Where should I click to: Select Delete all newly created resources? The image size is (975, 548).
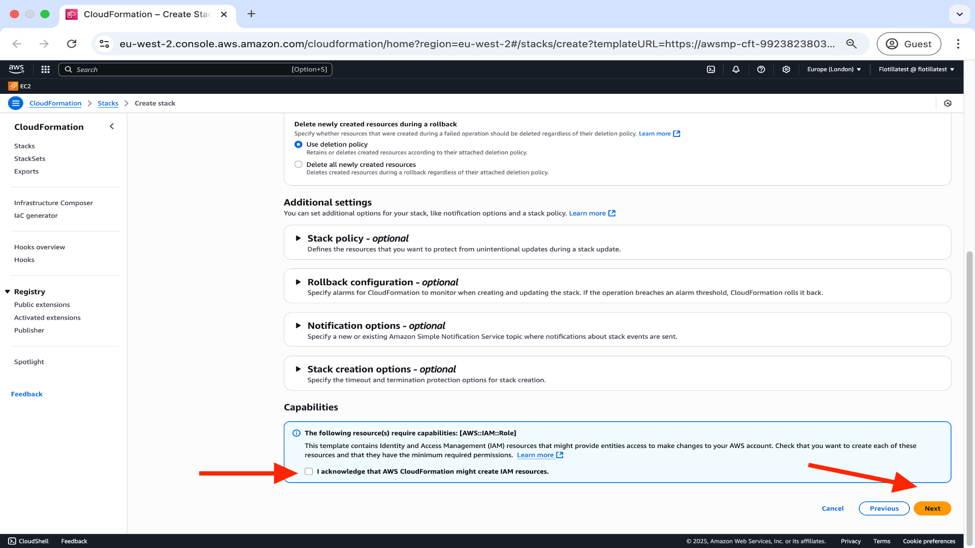[298, 164]
